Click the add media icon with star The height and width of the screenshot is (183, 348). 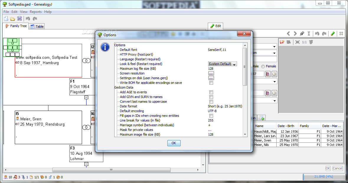(282, 42)
